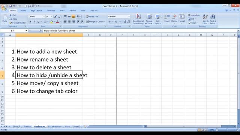Apply yellow fill color to cell
240x135 pixels.
(x=52, y=22)
